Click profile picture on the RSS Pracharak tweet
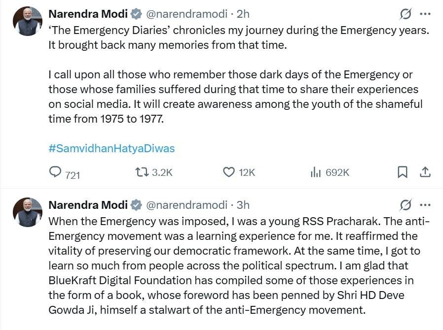This screenshot has width=443, height=330. pos(28,212)
